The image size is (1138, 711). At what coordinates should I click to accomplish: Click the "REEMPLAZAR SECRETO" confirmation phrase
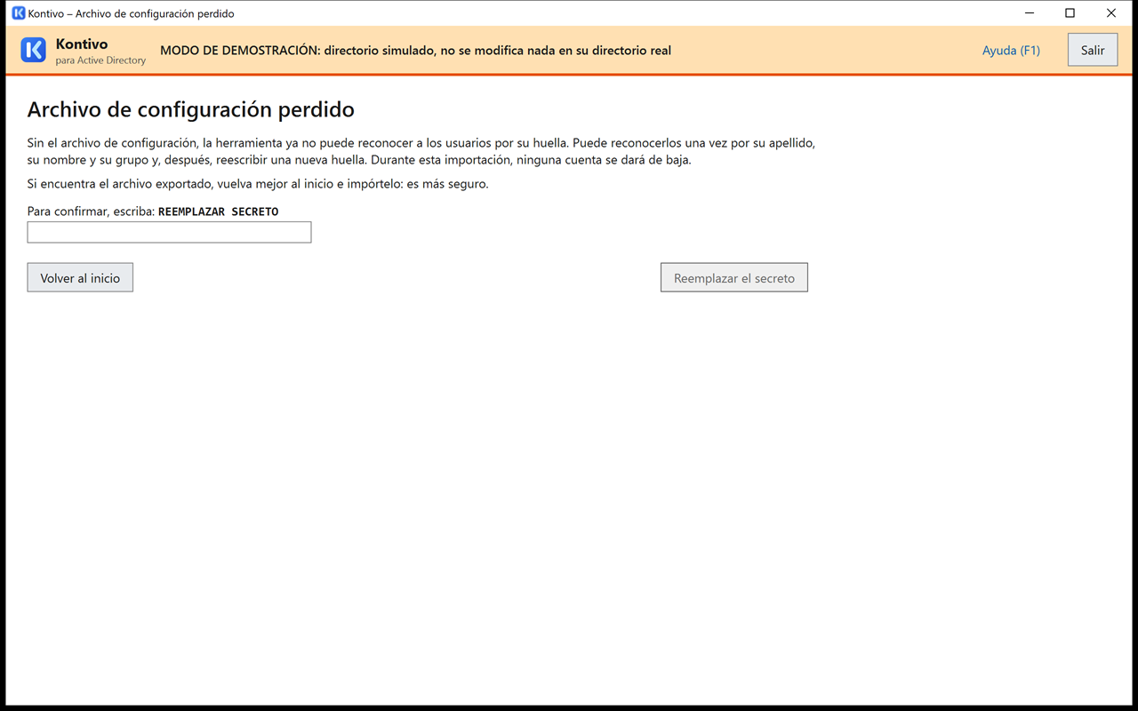(218, 212)
